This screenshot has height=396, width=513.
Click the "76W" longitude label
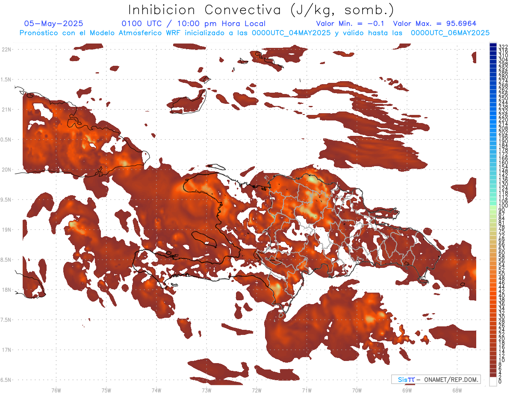56,390
